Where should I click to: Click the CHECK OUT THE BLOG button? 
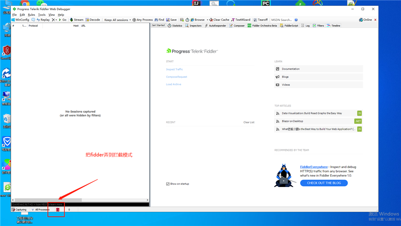click(324, 183)
